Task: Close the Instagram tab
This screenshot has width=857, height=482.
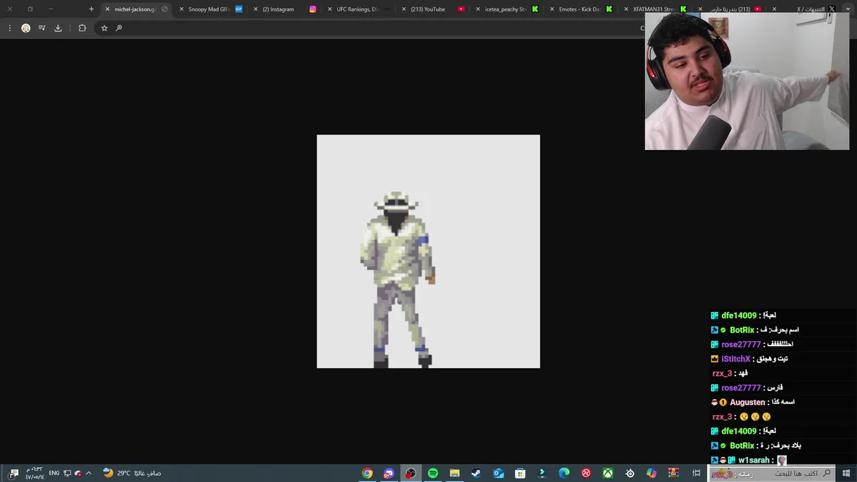Action: pyautogui.click(x=255, y=9)
